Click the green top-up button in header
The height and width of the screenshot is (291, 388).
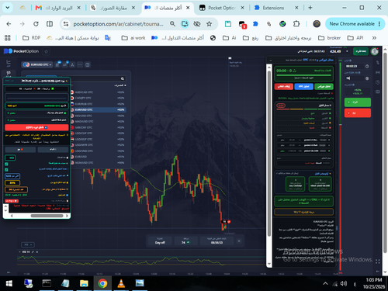point(361,51)
